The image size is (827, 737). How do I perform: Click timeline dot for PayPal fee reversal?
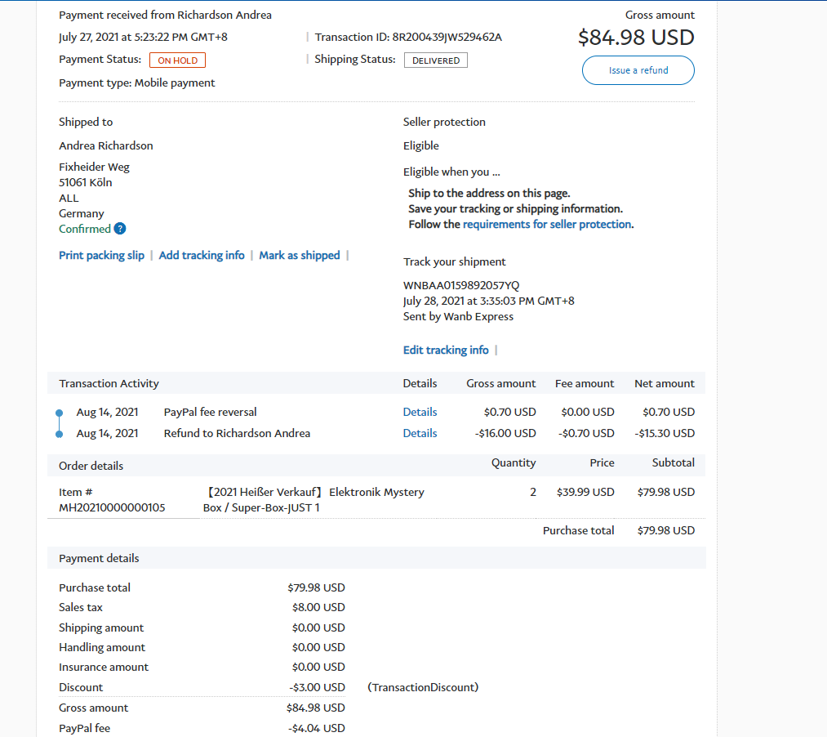[59, 413]
